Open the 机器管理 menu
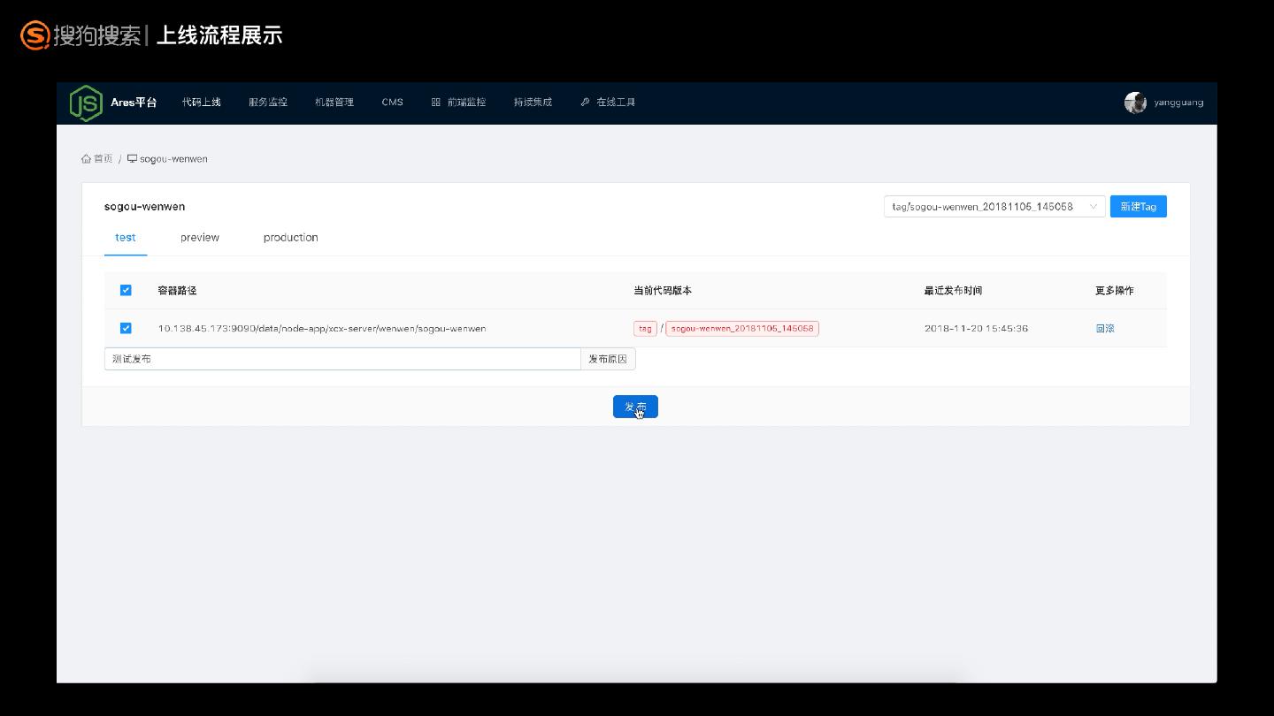This screenshot has height=716, width=1274. coord(334,103)
